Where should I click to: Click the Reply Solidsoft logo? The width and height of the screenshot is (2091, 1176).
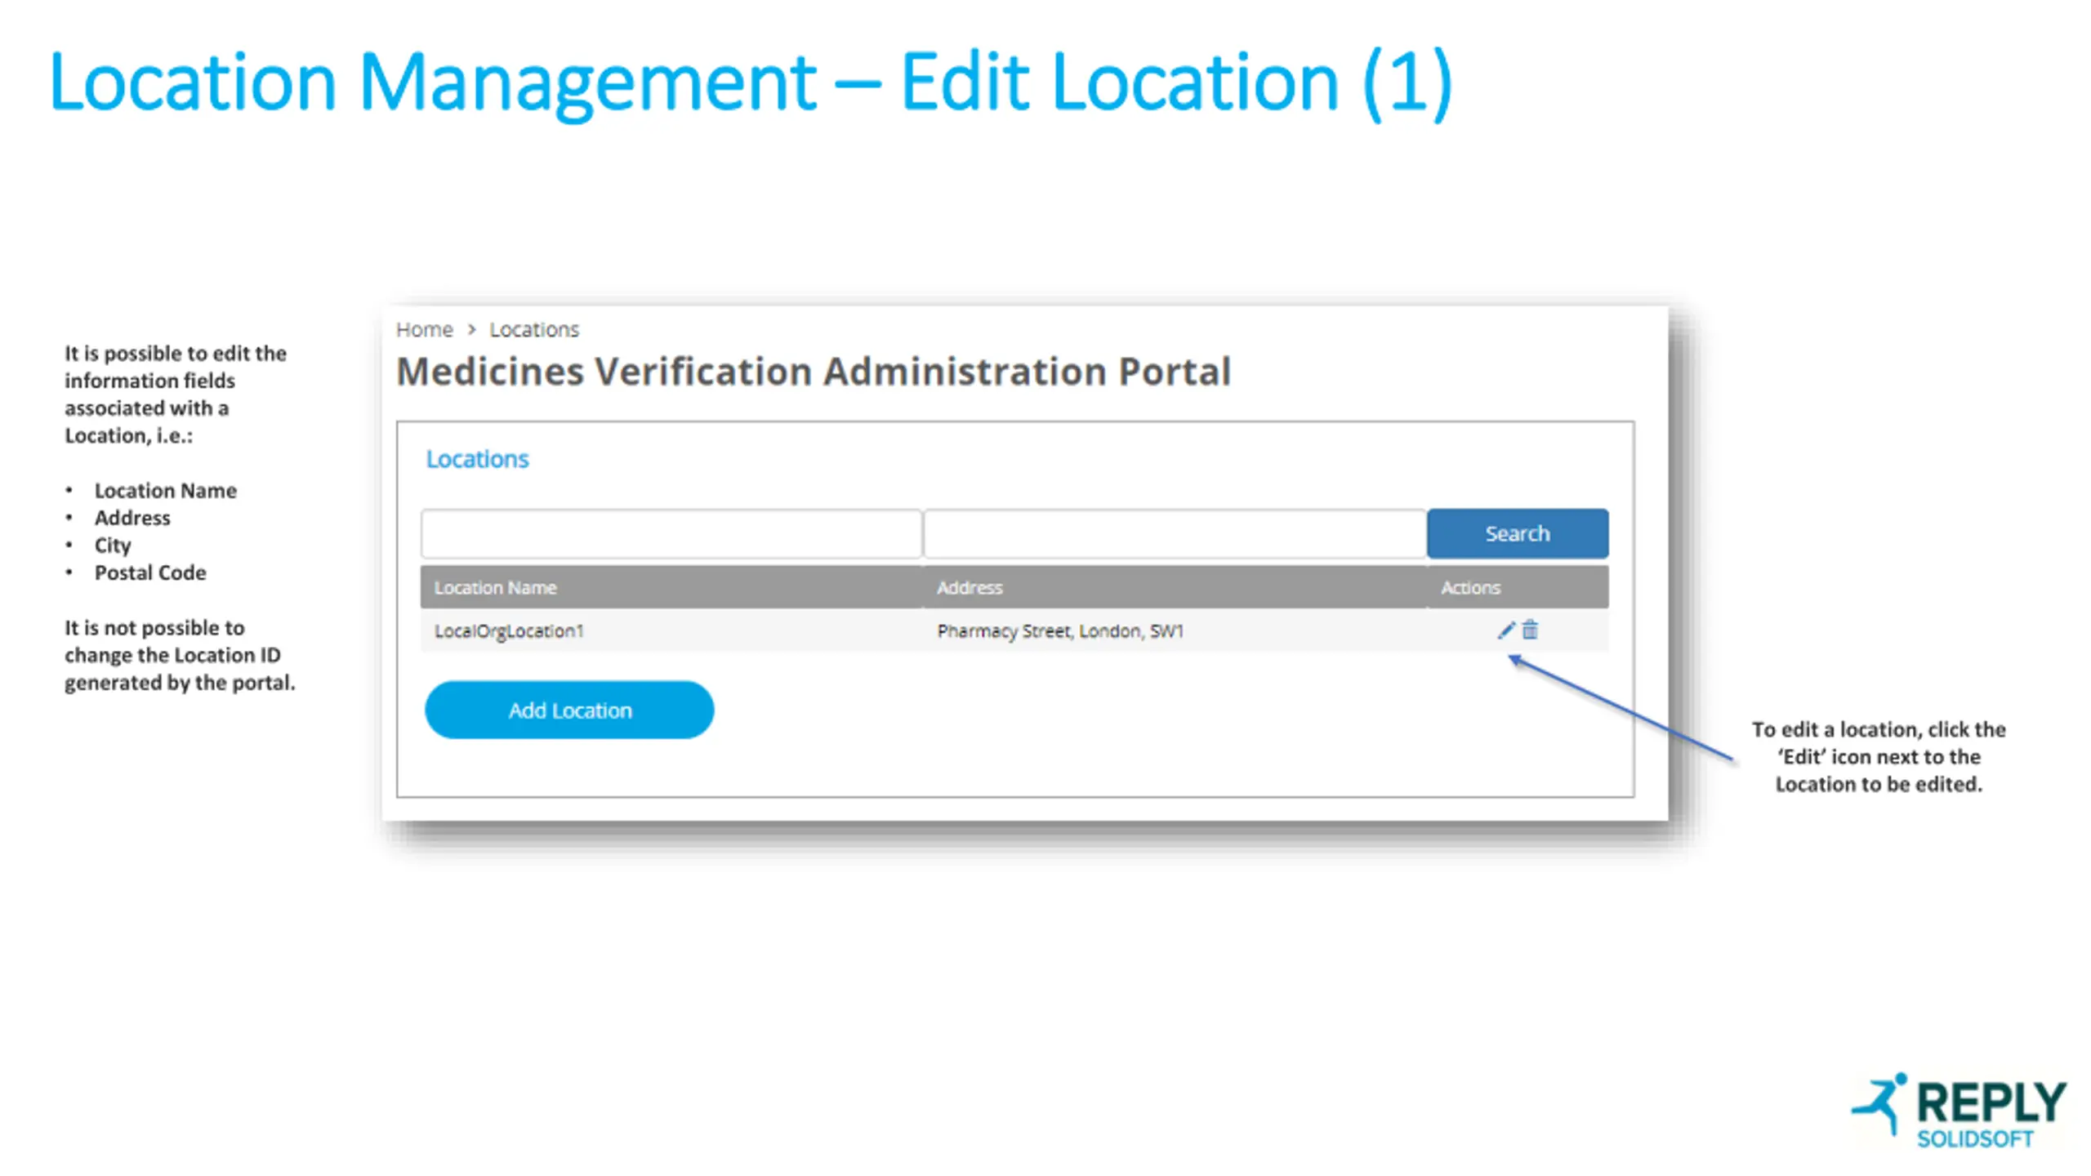pyautogui.click(x=1959, y=1111)
